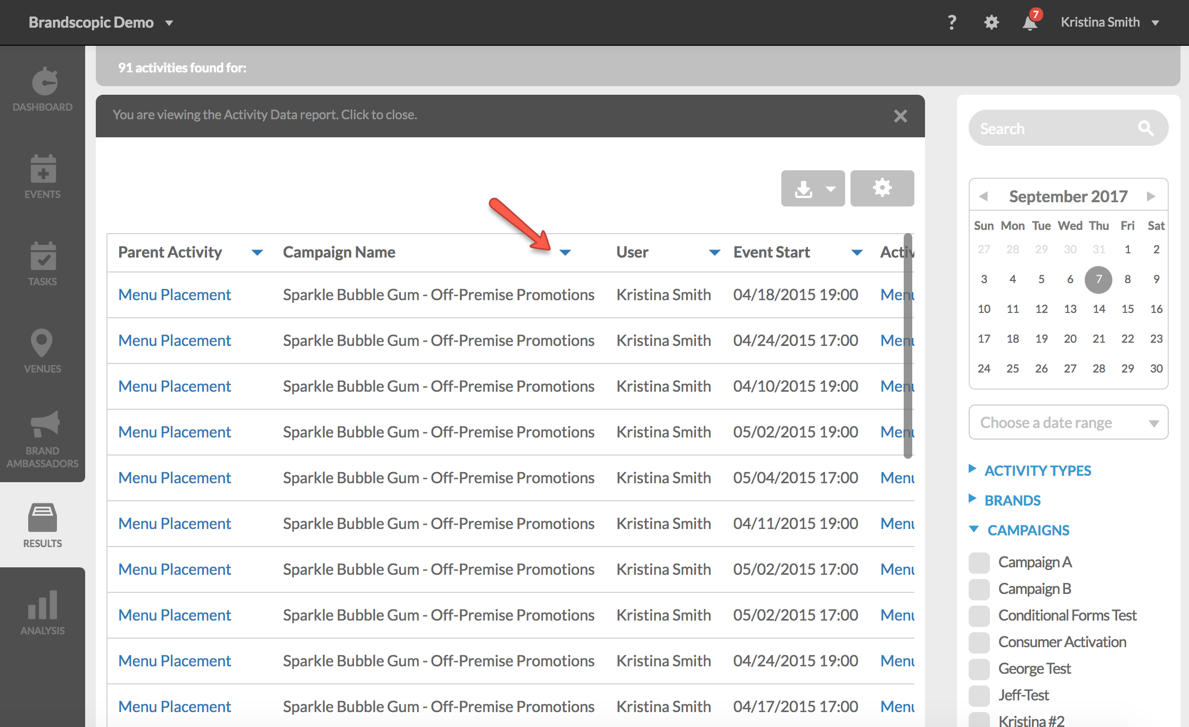Click the 04/24/2015 19:00 event start cell
This screenshot has width=1189, height=727.
pos(796,661)
